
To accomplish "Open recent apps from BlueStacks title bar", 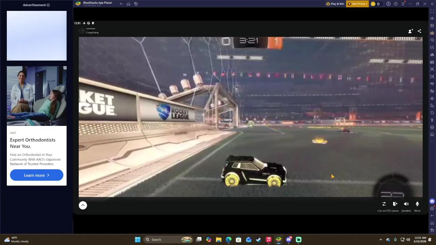I will click(x=136, y=4).
